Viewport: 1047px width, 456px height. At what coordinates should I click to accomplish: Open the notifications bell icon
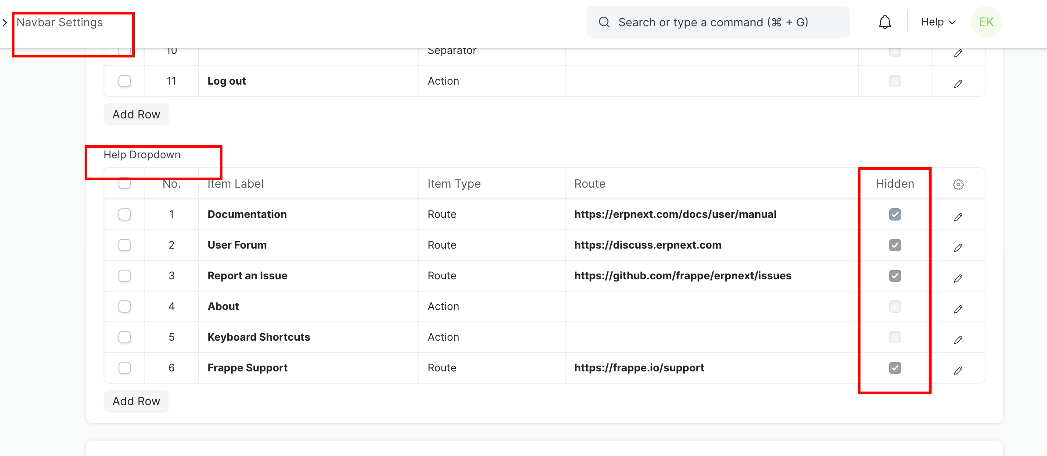point(885,21)
